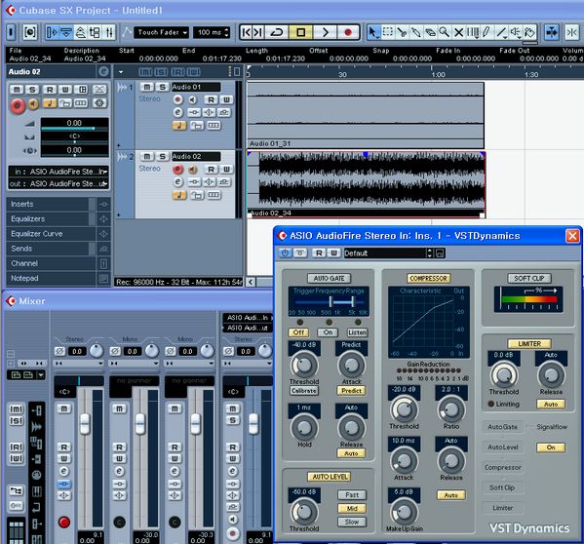This screenshot has width=584, height=544.
Task: Select the Audio 02_34 waveform clip
Action: click(366, 184)
